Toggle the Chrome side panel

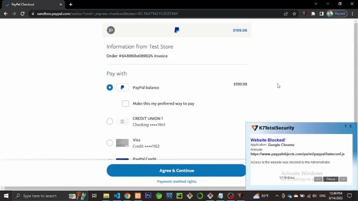tap(321, 14)
